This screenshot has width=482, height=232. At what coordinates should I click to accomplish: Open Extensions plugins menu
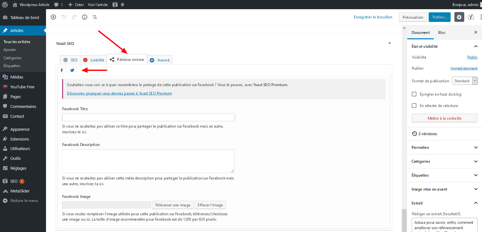click(x=23, y=139)
